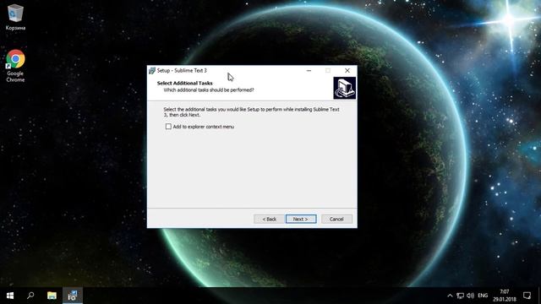Viewport: 541px width, 304px height.
Task: Open the clock and date flyout
Action: click(505, 296)
